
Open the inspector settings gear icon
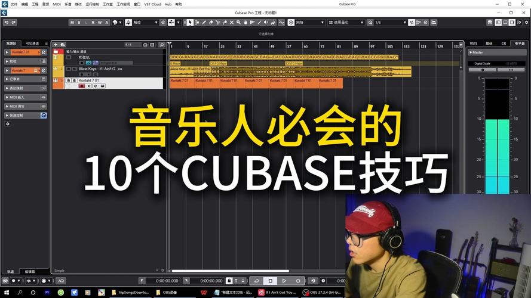tap(8, 124)
